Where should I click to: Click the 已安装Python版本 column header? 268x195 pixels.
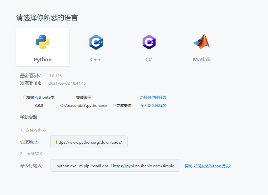39,97
